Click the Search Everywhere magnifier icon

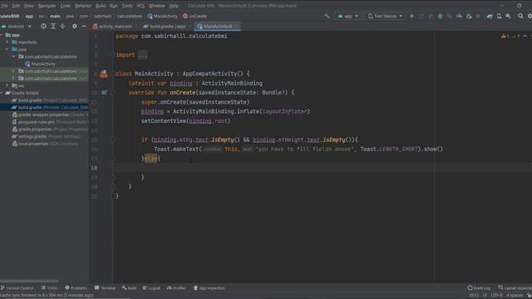pyautogui.click(x=520, y=16)
